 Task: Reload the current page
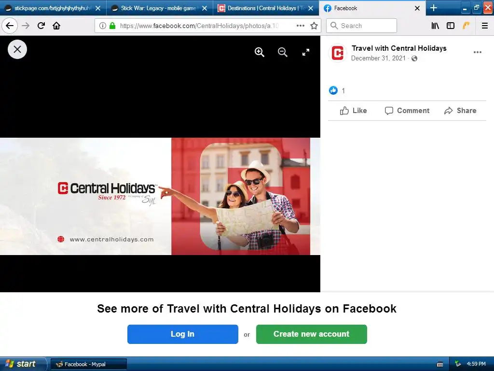tap(41, 26)
